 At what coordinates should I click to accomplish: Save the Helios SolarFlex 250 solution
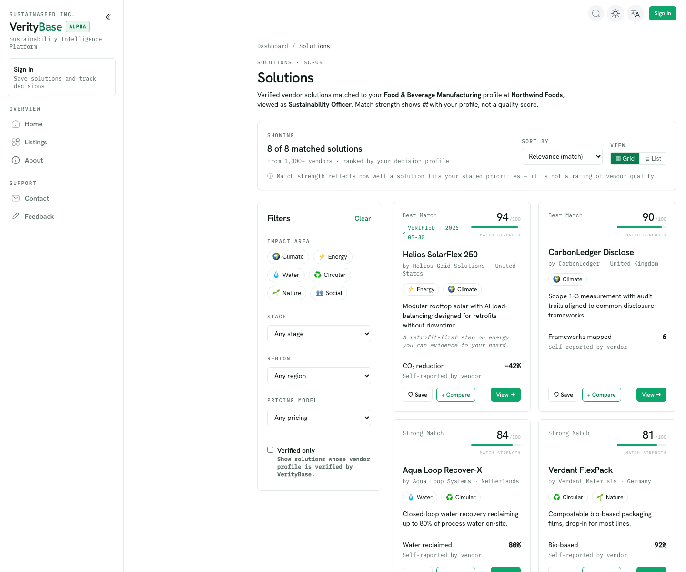click(418, 395)
